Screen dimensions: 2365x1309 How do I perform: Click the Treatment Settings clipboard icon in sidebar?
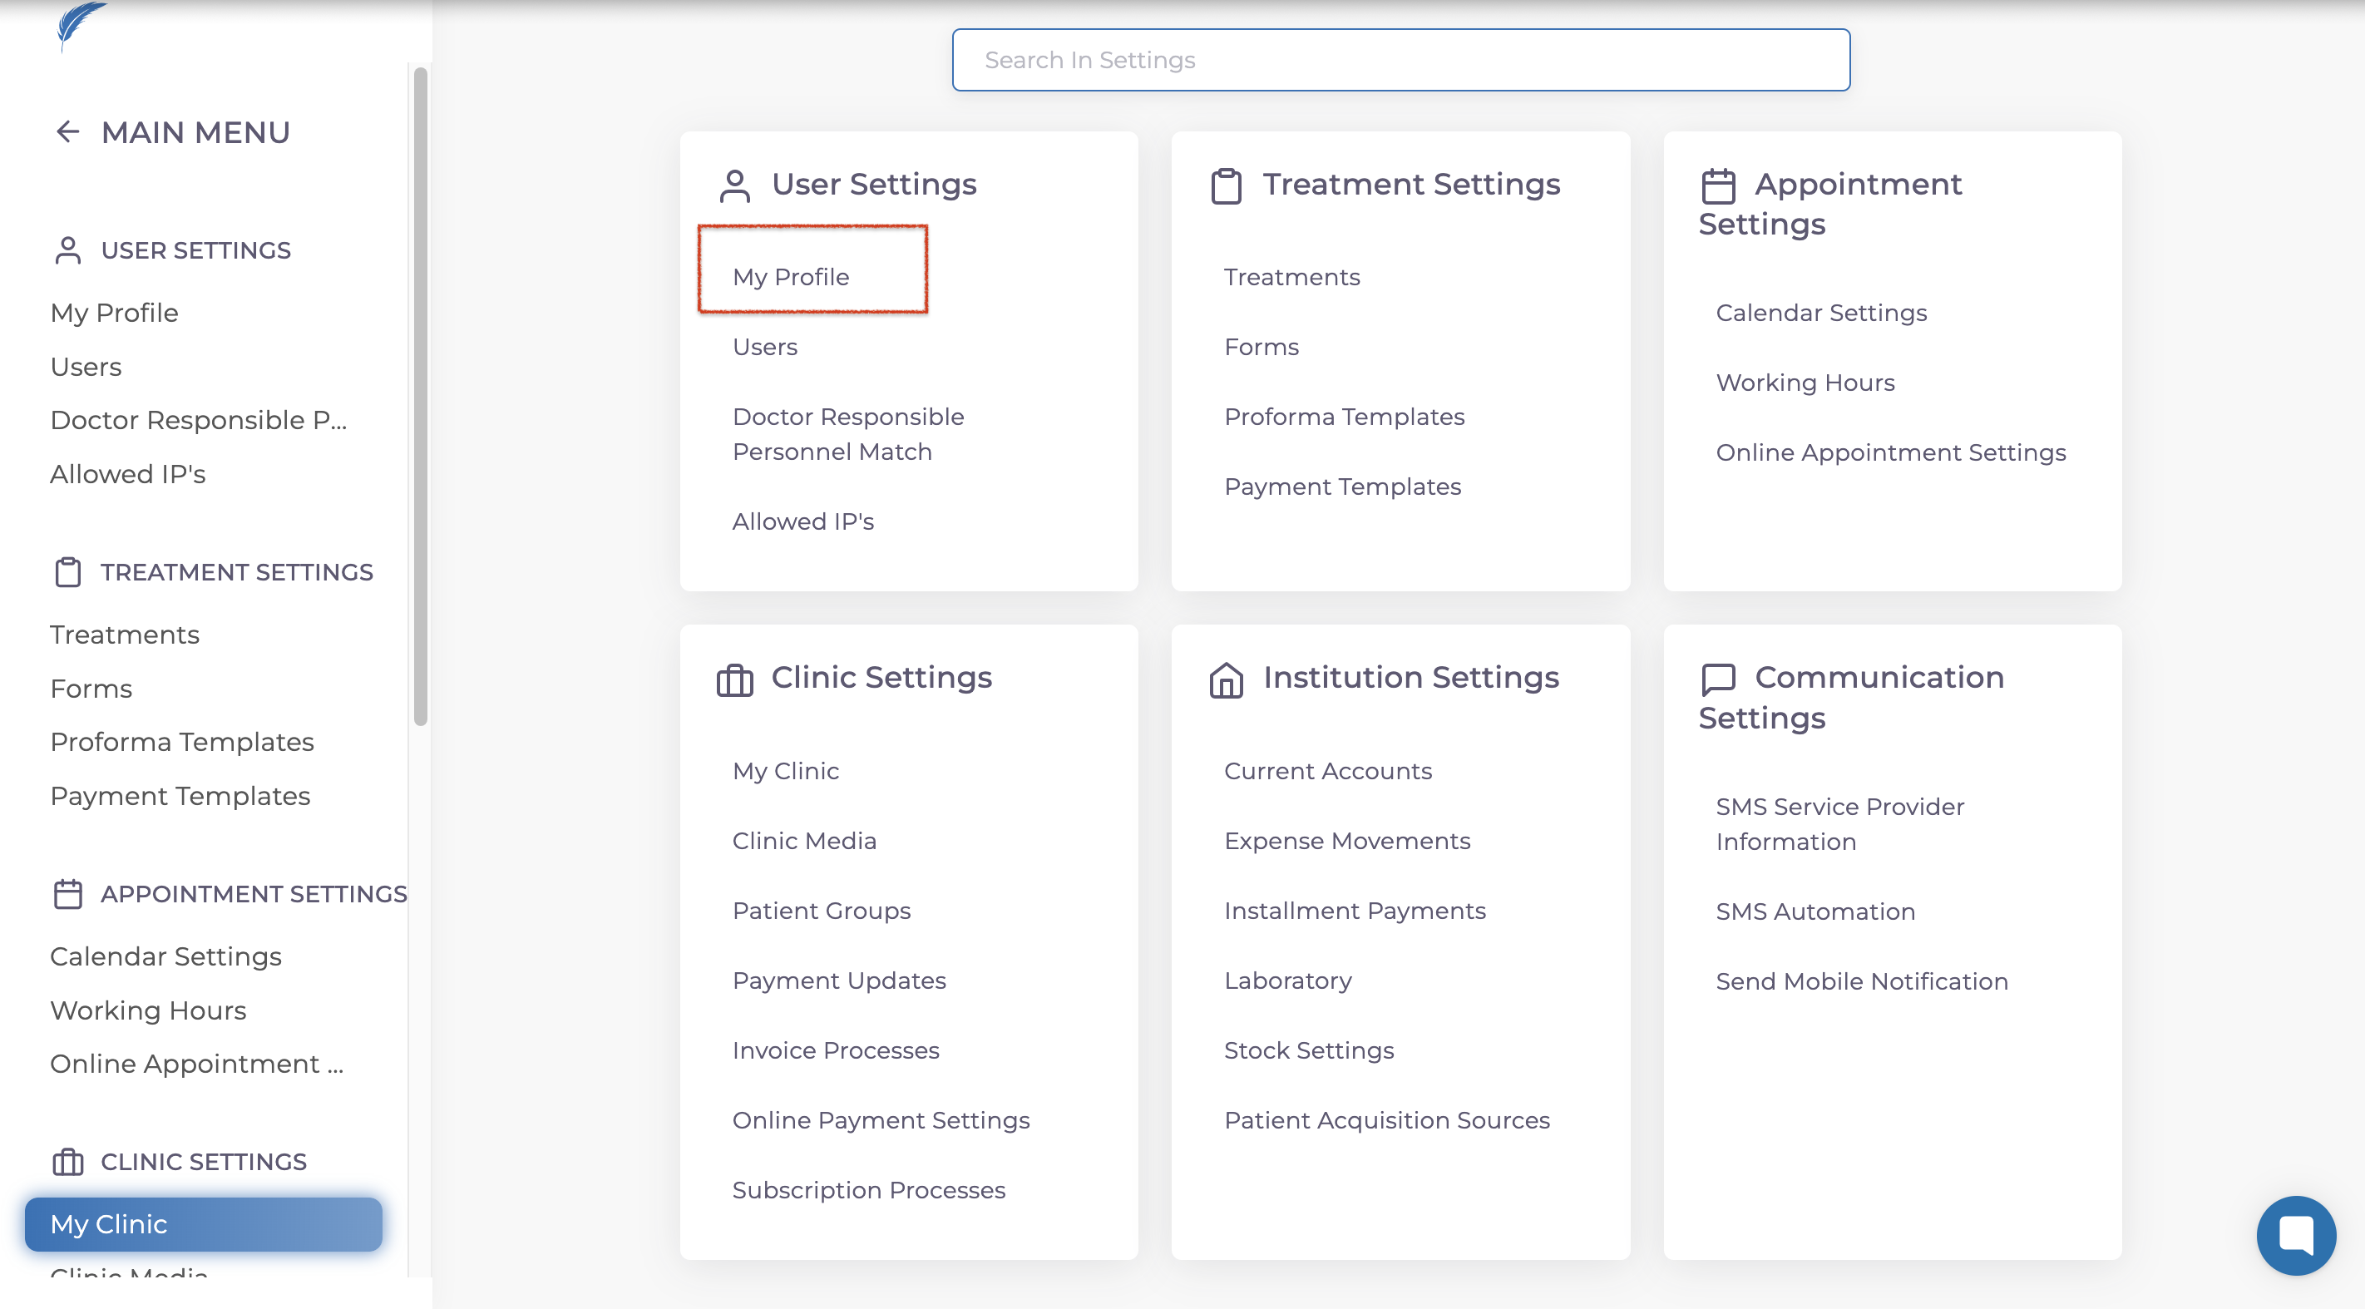[x=68, y=572]
